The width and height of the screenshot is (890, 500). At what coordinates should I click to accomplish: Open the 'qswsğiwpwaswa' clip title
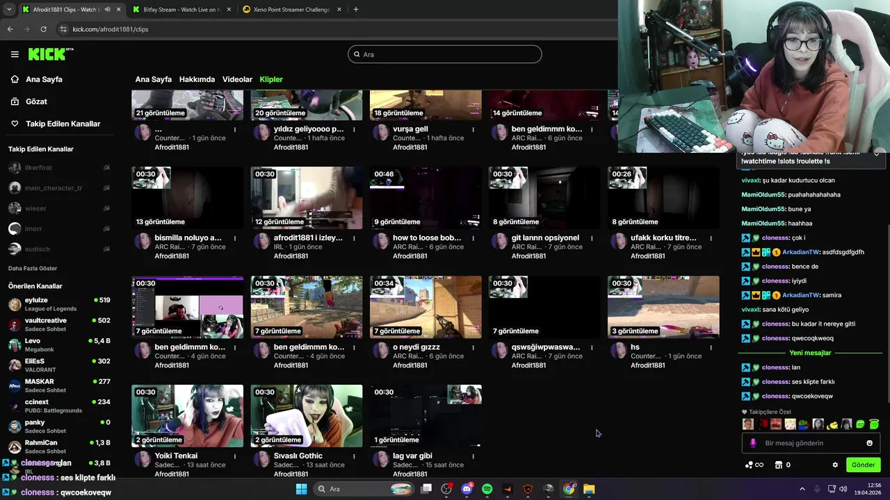click(x=546, y=347)
